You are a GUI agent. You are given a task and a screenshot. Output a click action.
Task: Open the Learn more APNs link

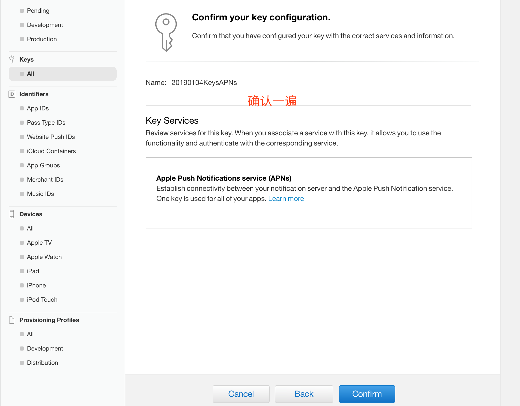click(x=286, y=199)
